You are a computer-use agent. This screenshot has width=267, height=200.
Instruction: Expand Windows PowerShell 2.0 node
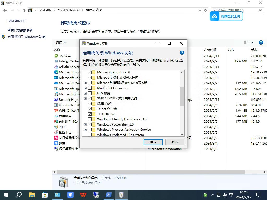[x=85, y=124]
